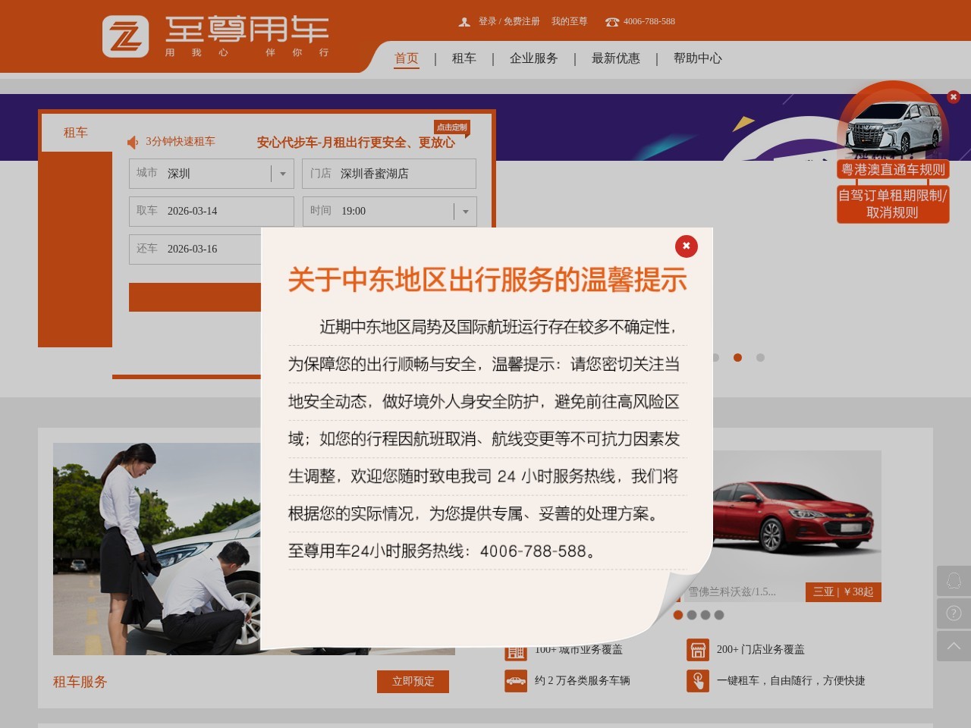Click the QQ customer service icon

(954, 582)
